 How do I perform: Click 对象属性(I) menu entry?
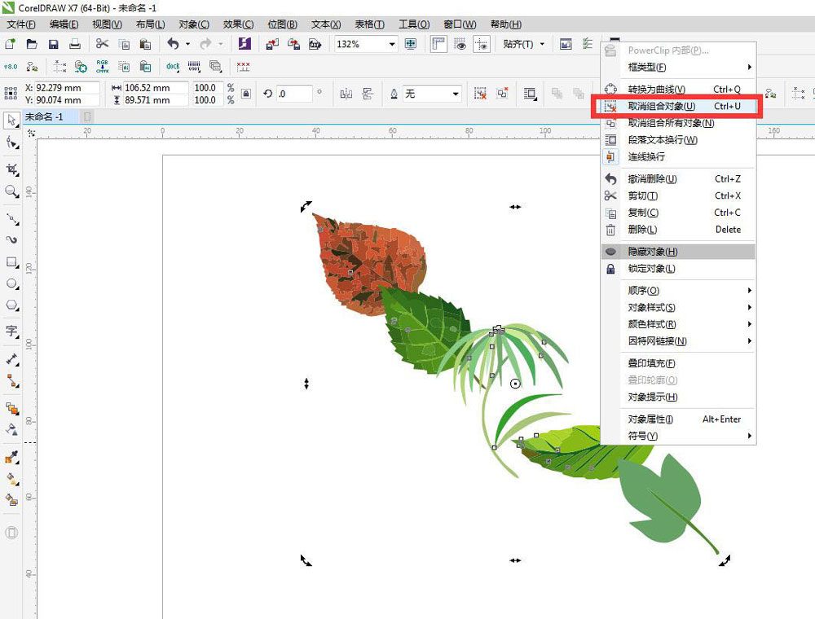[x=650, y=419]
